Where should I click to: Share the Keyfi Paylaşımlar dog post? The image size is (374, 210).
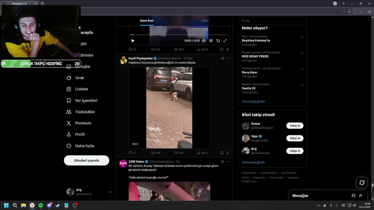click(x=228, y=153)
